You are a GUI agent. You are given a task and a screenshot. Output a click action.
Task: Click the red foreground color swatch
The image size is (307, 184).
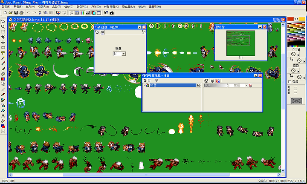pos(290,19)
